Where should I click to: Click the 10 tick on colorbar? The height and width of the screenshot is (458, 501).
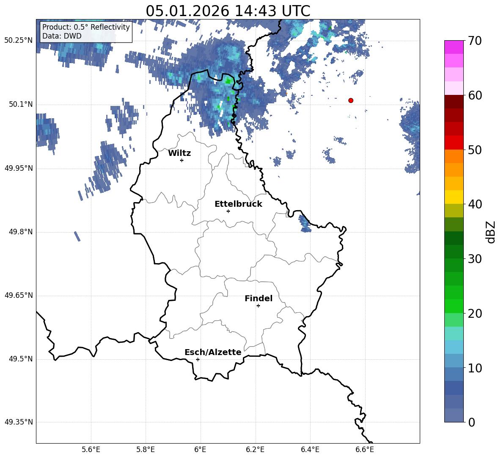(x=474, y=368)
